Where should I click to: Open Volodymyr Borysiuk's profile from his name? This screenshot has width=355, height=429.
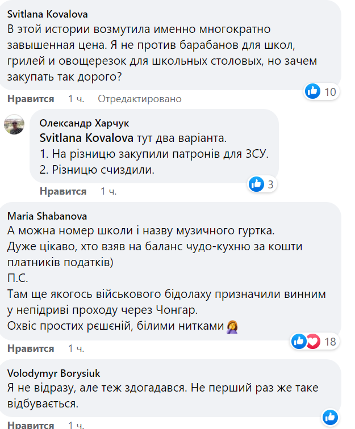54,373
